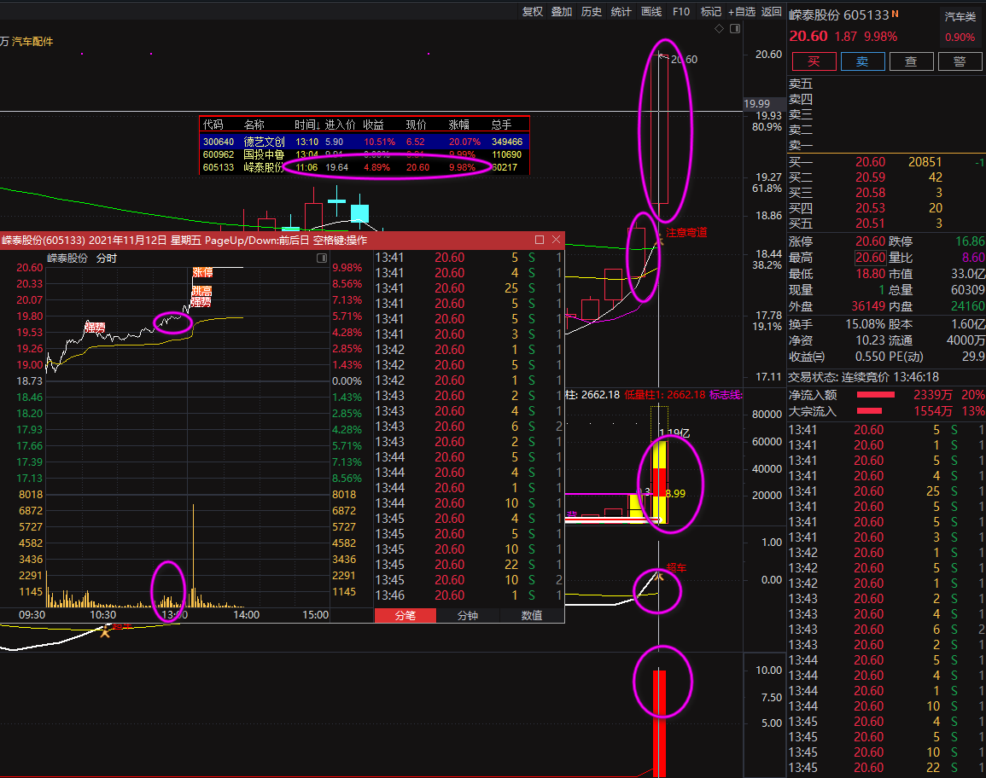This screenshot has width=986, height=778.
Task: Click the 买一 price 20.60
Action: click(870, 162)
